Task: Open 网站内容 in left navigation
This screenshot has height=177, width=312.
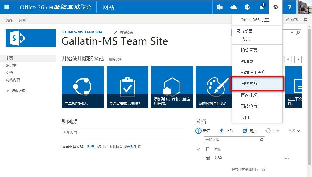Action: click(x=13, y=80)
